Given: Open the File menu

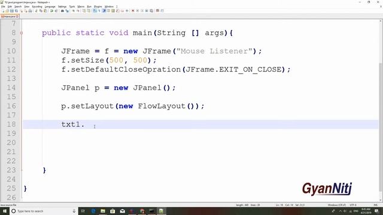Looking at the screenshot, I should 3,7.
